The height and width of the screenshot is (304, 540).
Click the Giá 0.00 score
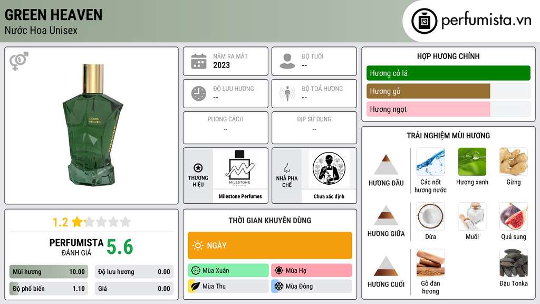coord(134,289)
